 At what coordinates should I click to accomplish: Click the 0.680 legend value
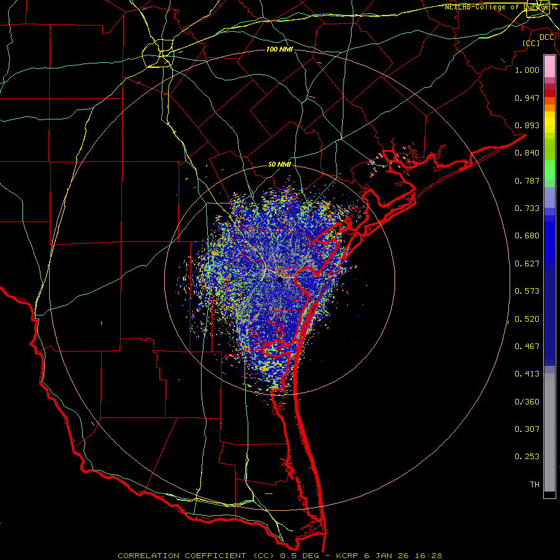(x=527, y=236)
